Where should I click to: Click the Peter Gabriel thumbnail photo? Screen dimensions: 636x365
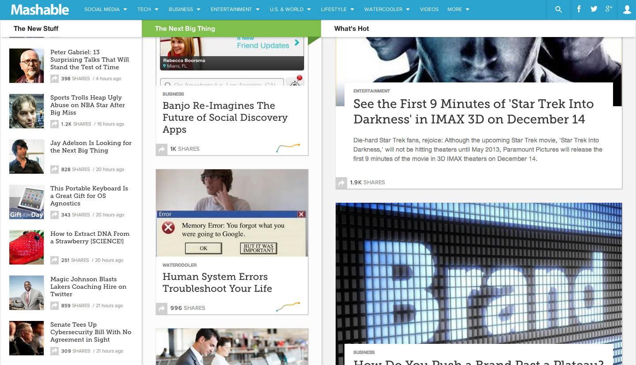point(26,66)
